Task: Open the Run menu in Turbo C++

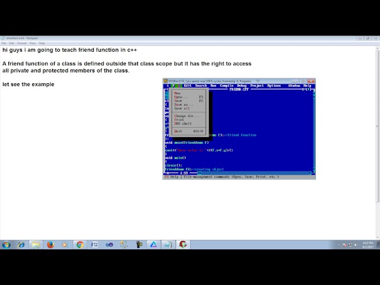Action: 213,85
